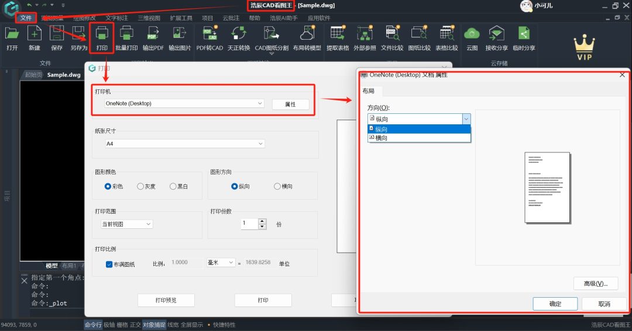
Task: Click the 高级(V)... advanced button
Action: pyautogui.click(x=596, y=284)
